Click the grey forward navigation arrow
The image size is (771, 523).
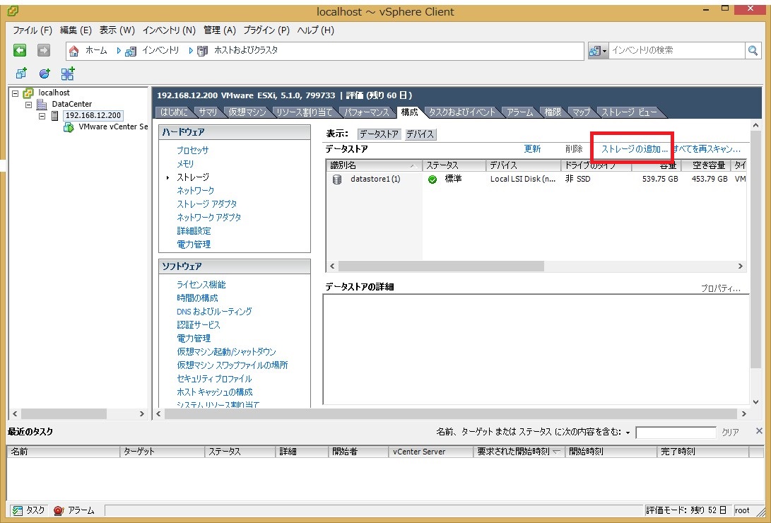point(44,50)
